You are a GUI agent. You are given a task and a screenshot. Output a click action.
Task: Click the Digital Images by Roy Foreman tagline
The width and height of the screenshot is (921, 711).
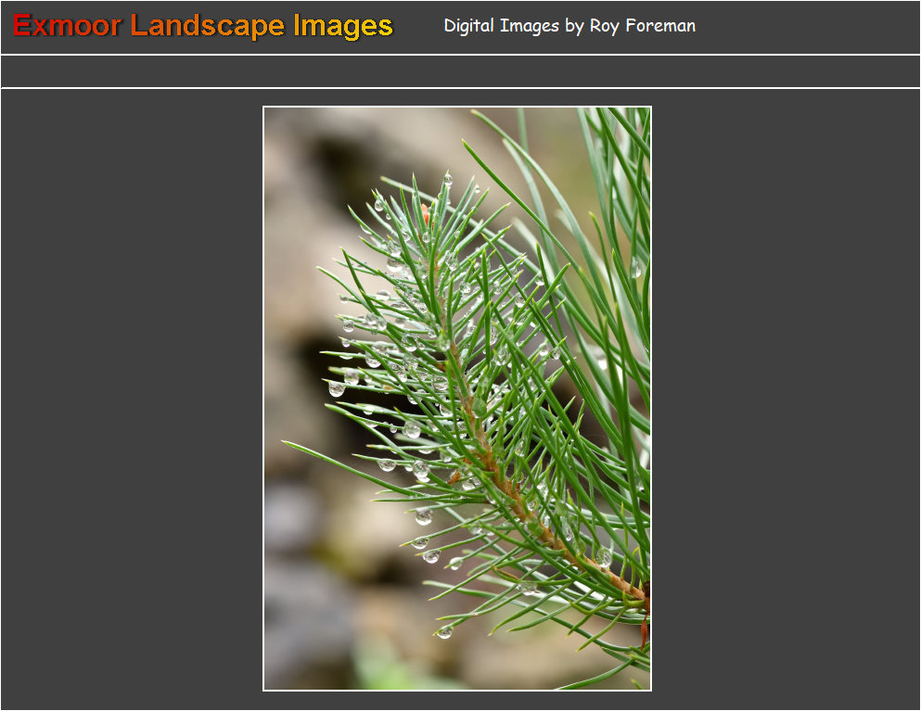click(x=569, y=26)
